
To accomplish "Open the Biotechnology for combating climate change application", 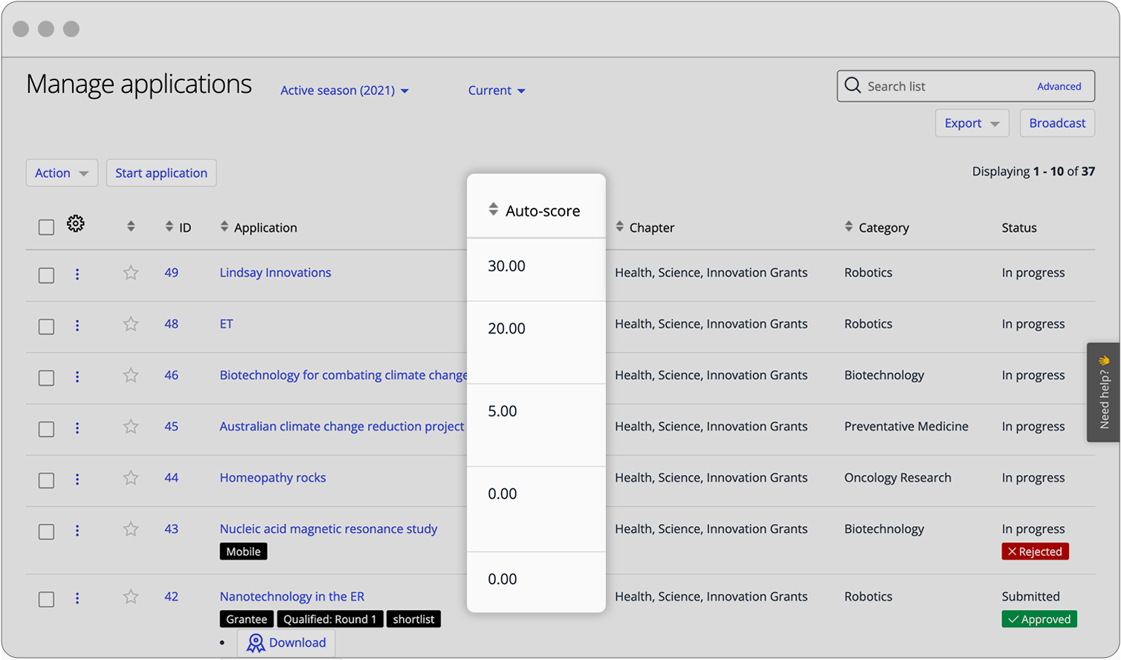I will point(342,375).
